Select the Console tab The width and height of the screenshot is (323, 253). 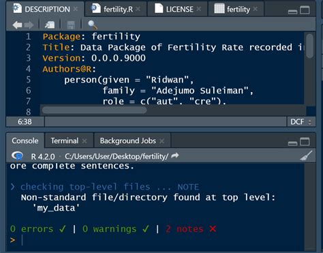tap(25, 140)
